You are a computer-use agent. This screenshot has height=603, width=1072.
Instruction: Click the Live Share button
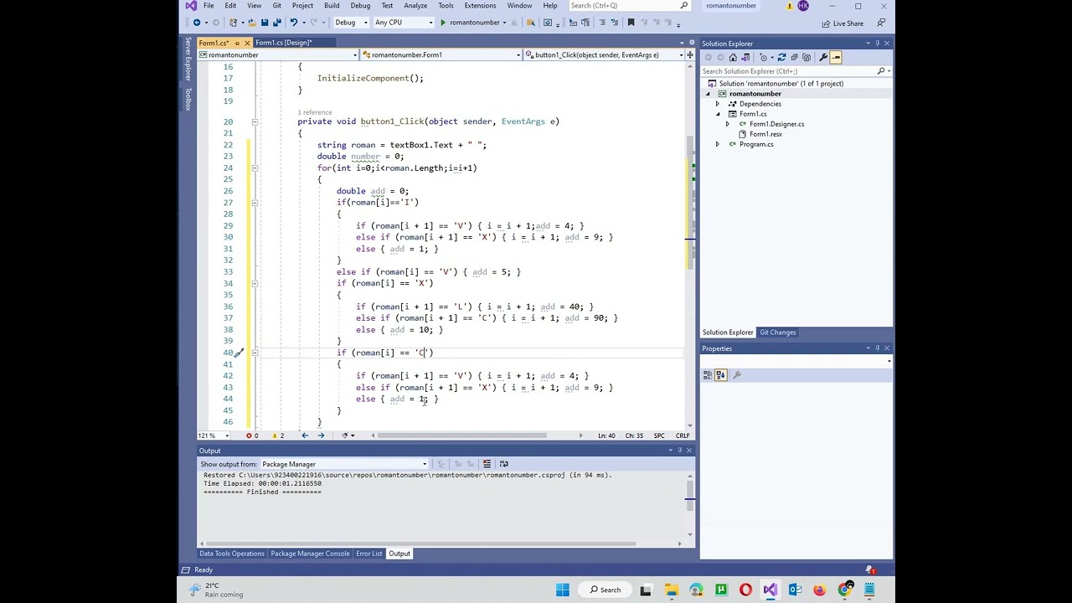[843, 23]
